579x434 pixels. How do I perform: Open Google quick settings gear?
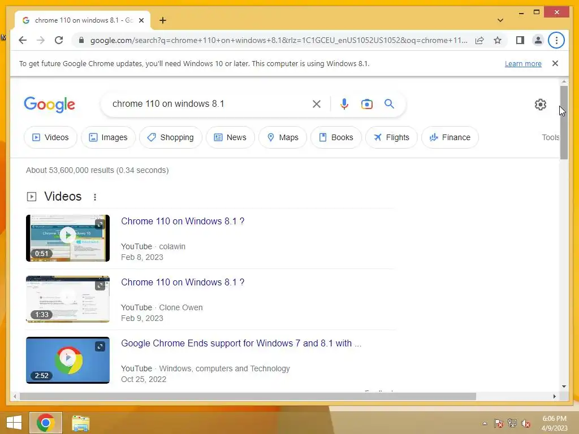click(x=540, y=105)
